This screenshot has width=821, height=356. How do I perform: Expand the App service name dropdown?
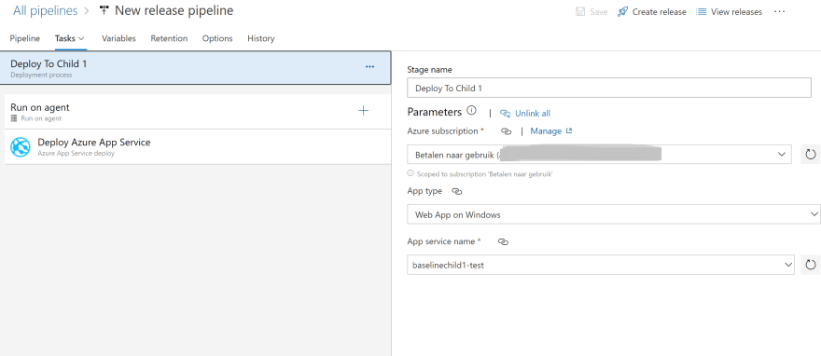click(x=601, y=265)
